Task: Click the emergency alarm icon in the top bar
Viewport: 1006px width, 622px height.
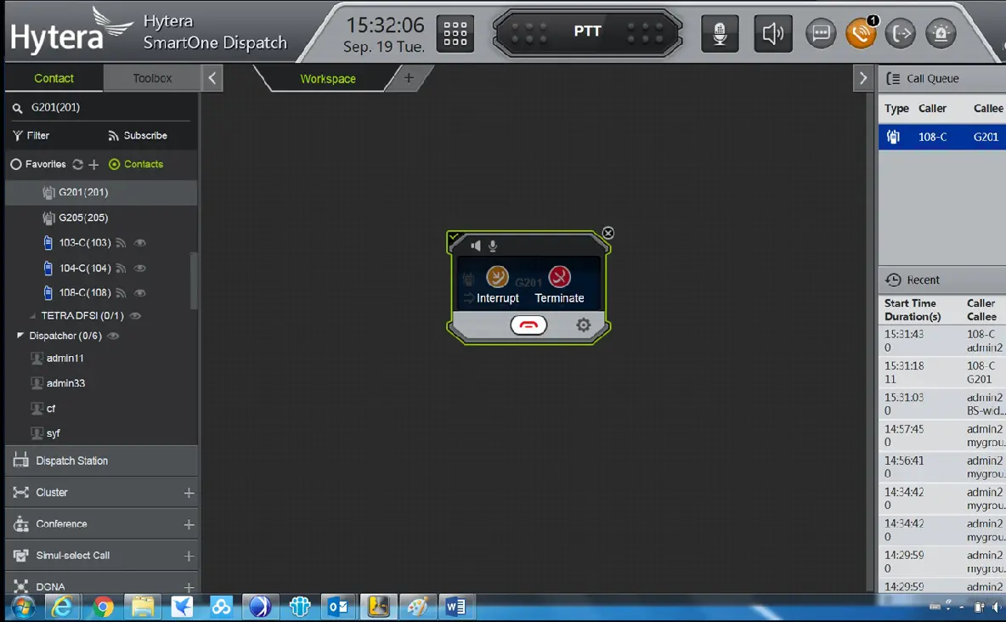Action: click(x=941, y=34)
